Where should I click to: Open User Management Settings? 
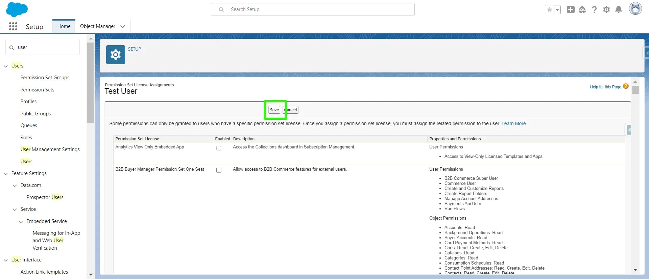(x=50, y=149)
